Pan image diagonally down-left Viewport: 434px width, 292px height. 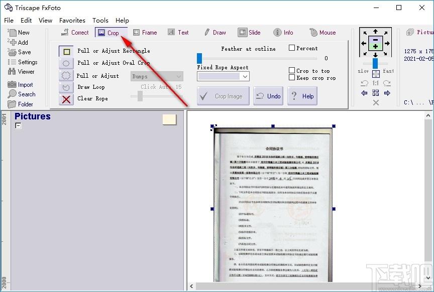365,53
